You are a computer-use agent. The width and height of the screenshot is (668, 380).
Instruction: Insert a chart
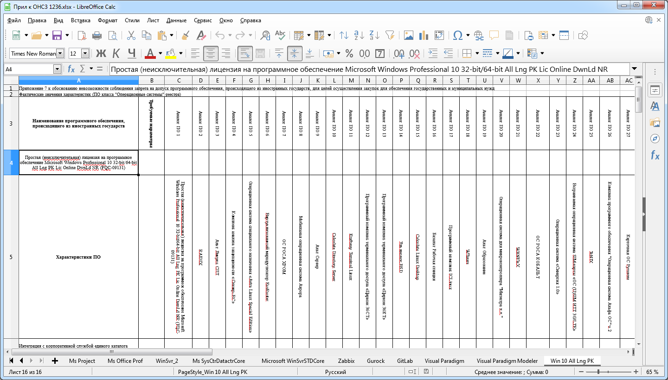tap(424, 35)
